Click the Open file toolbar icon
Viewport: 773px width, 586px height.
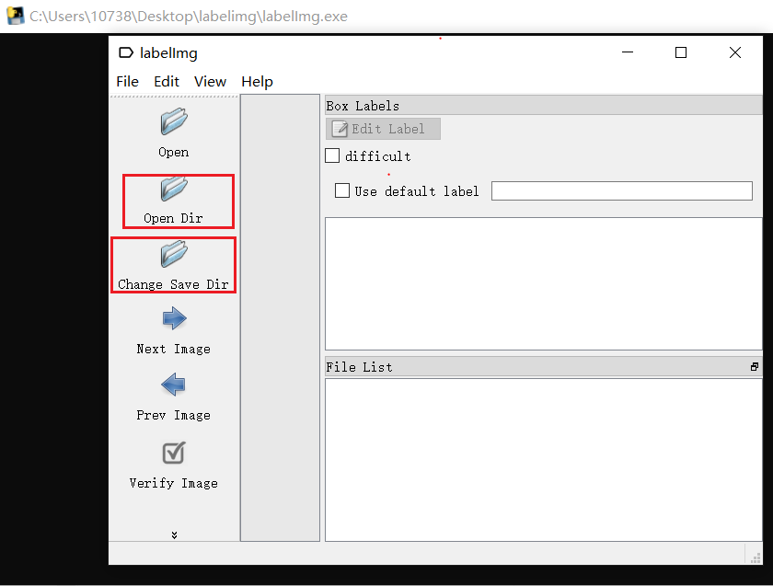tap(174, 122)
